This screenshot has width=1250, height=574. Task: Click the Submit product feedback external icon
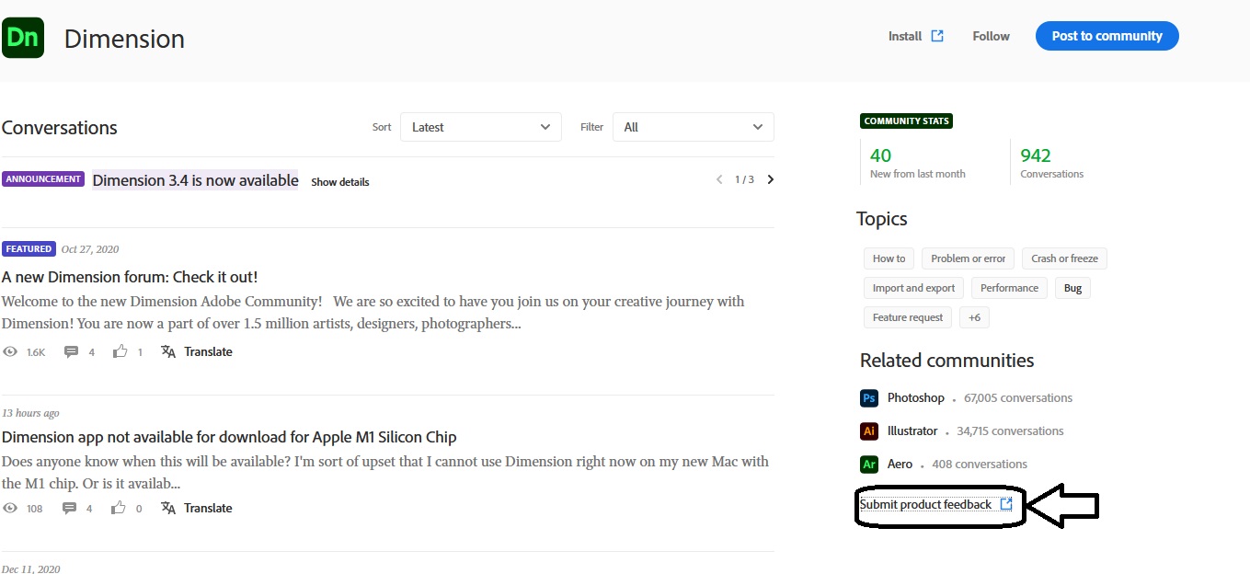pyautogui.click(x=1006, y=504)
